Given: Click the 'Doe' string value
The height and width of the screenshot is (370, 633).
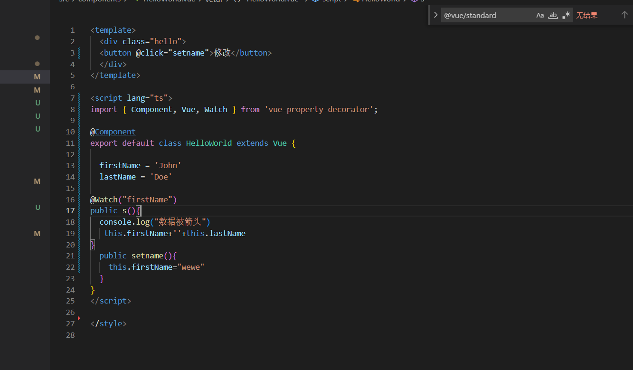Looking at the screenshot, I should (x=161, y=177).
